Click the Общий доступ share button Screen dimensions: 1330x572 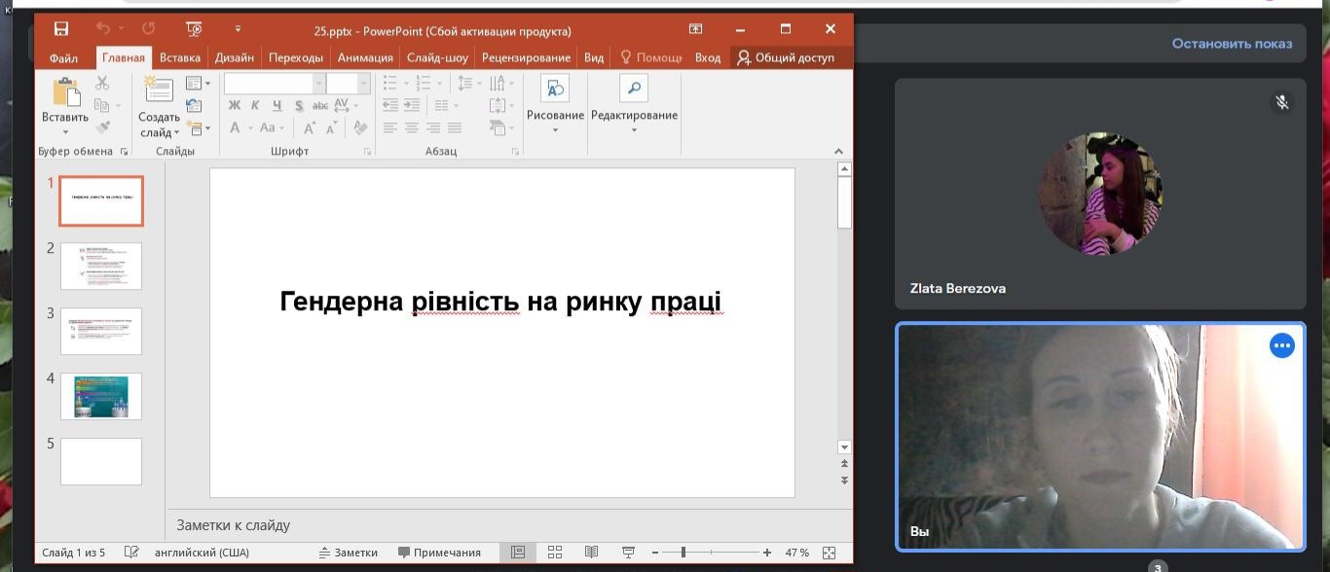(x=786, y=57)
